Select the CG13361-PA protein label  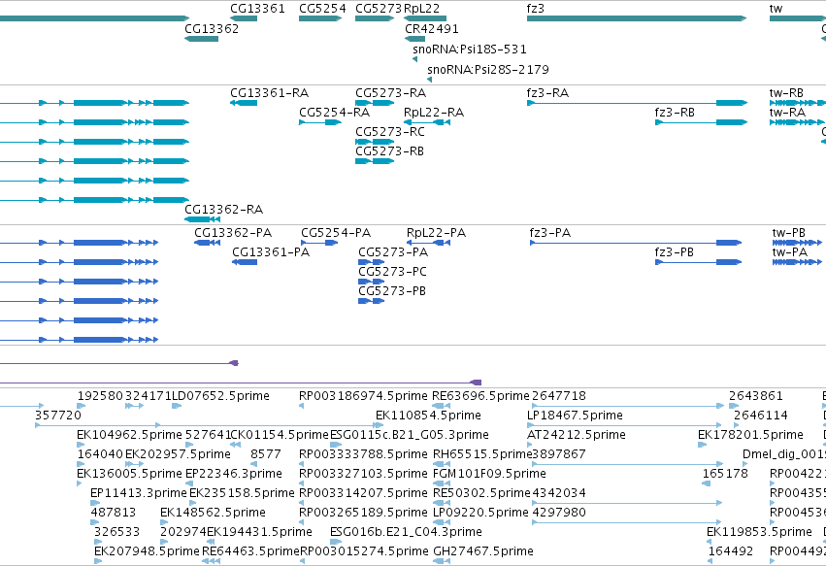click(271, 251)
